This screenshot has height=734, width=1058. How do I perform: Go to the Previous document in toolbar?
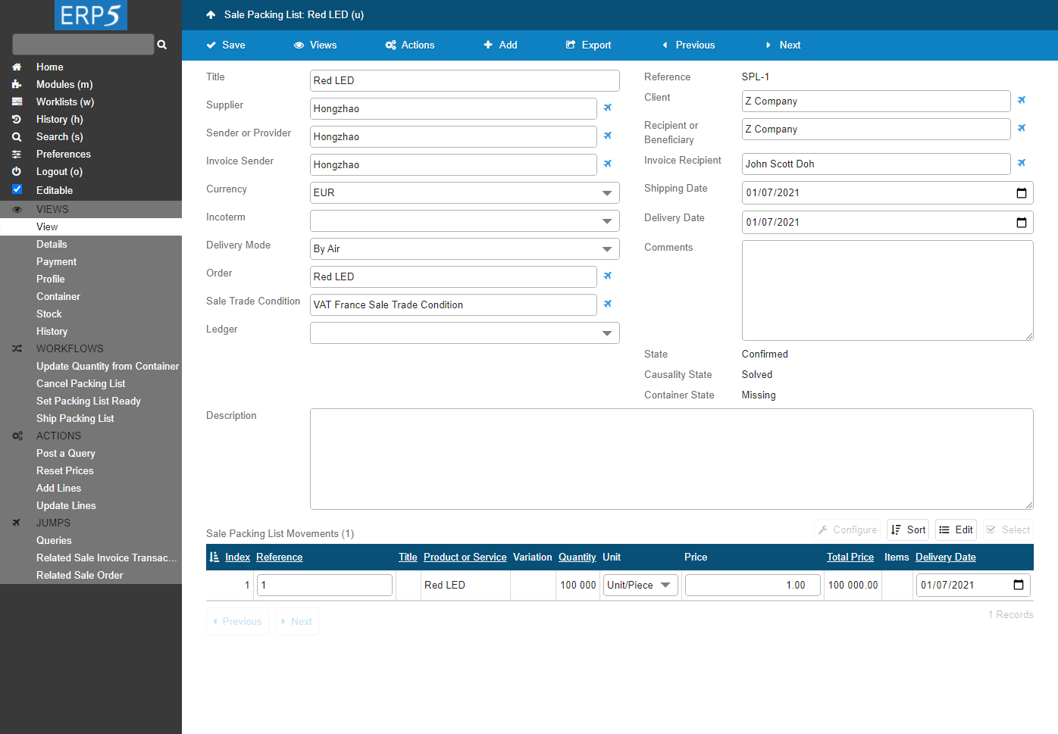coord(688,45)
